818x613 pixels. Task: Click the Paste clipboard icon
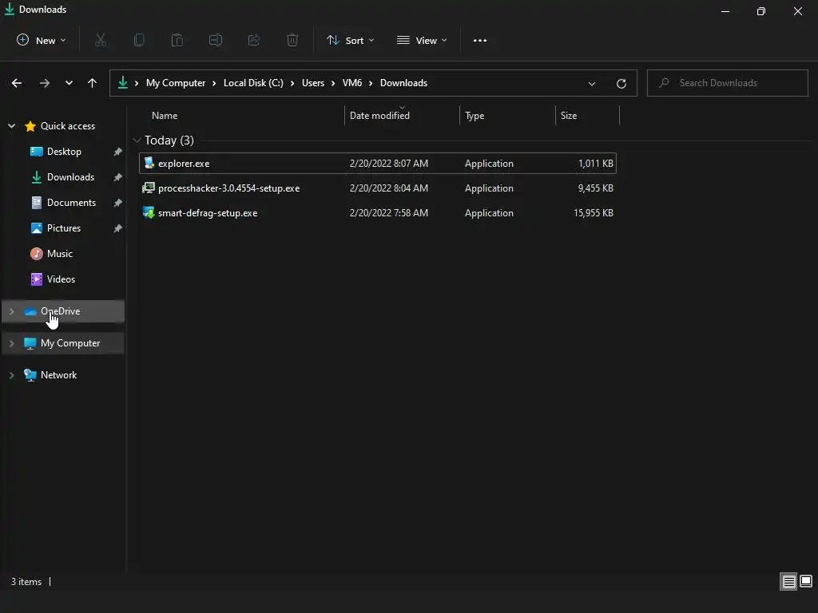(177, 40)
